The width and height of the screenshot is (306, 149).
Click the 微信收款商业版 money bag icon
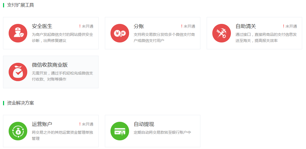18,72
